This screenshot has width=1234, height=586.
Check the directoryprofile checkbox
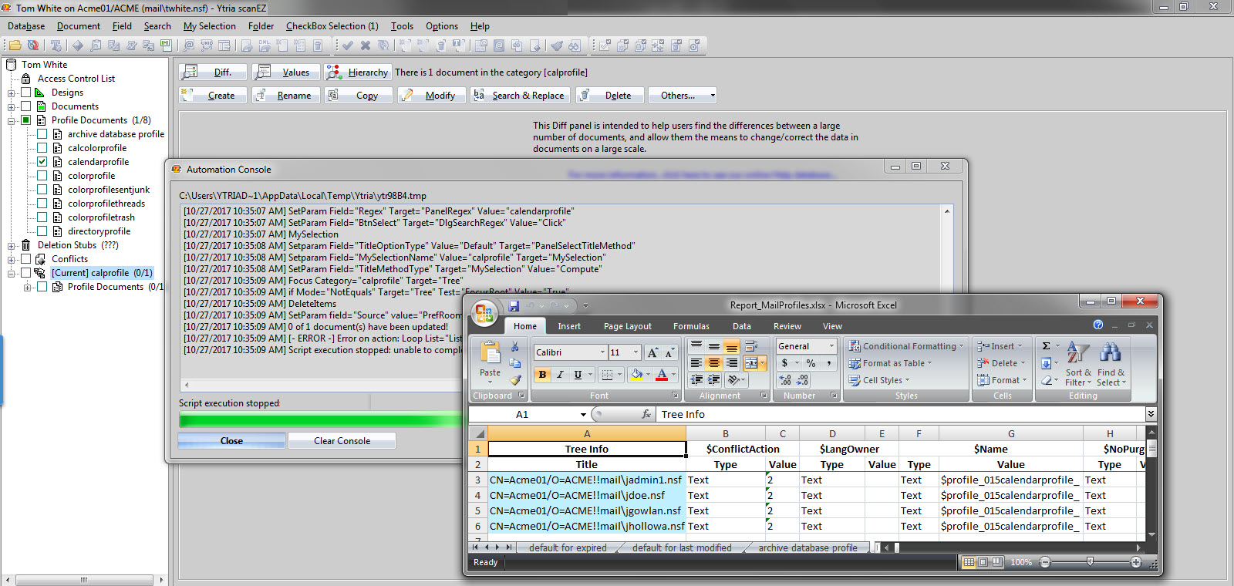tap(42, 231)
